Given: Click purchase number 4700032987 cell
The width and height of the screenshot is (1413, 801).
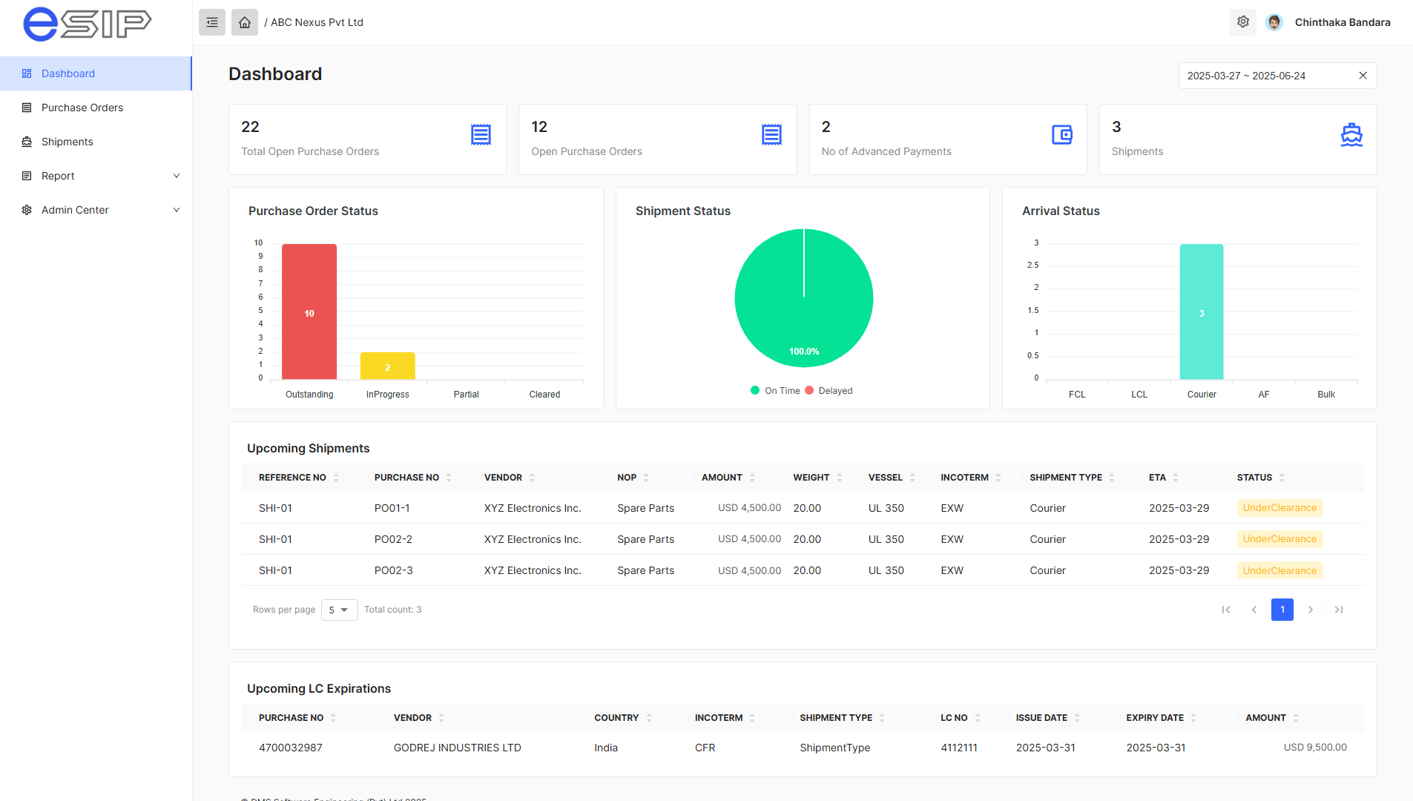Looking at the screenshot, I should 291,748.
